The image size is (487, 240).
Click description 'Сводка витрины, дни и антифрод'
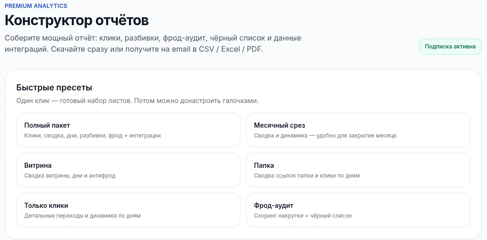coord(70,176)
